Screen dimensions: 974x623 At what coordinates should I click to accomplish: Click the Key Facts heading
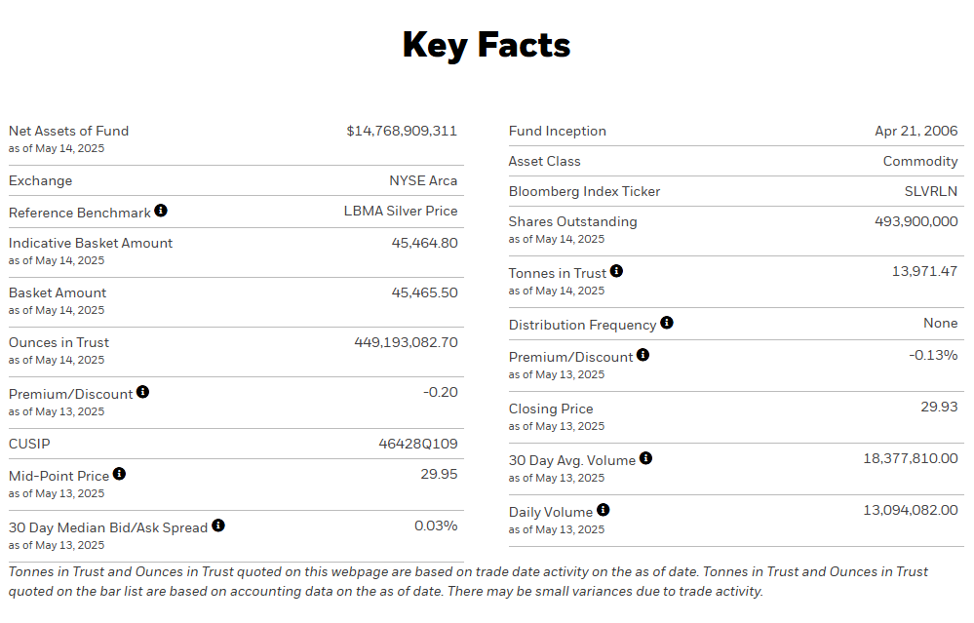[487, 46]
